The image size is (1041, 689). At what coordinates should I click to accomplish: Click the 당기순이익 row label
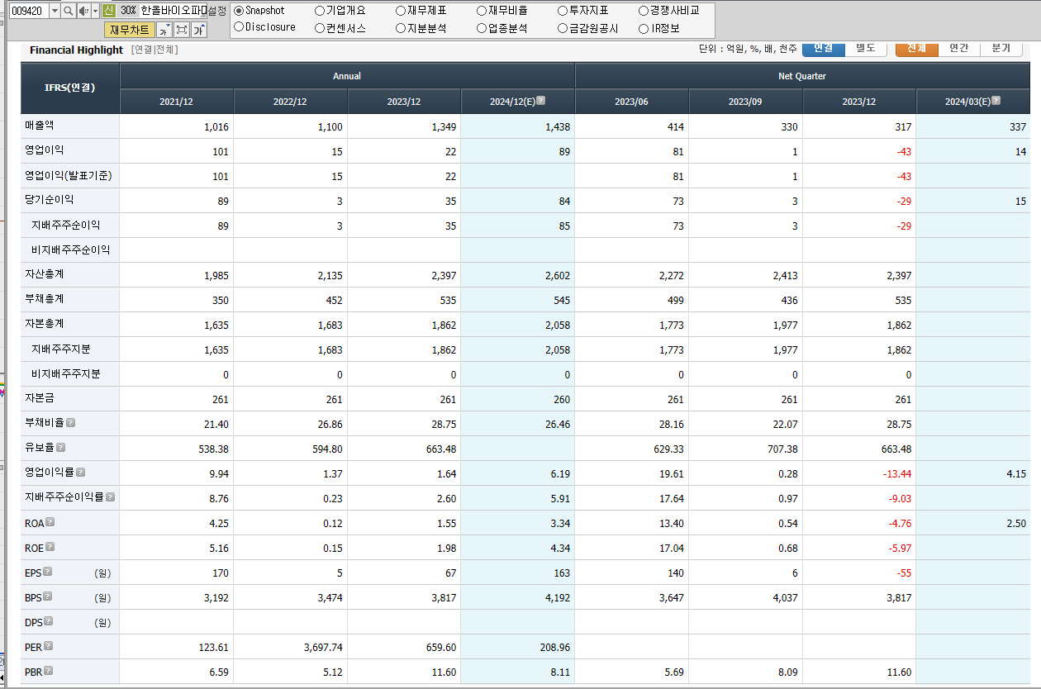coord(49,200)
